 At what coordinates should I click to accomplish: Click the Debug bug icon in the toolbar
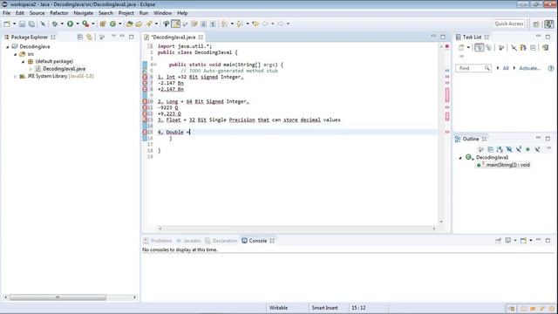[54, 24]
